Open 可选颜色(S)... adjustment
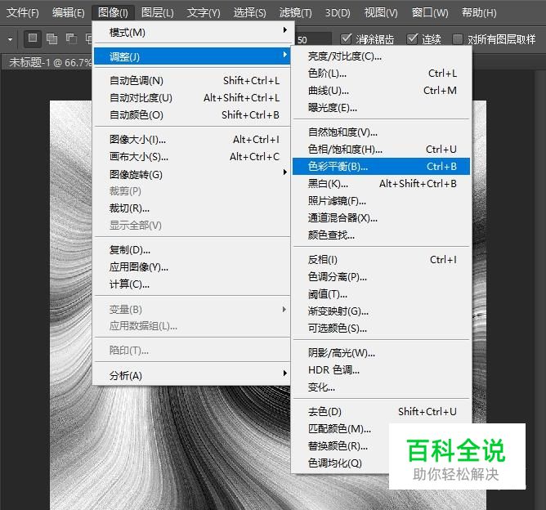 (x=381, y=329)
